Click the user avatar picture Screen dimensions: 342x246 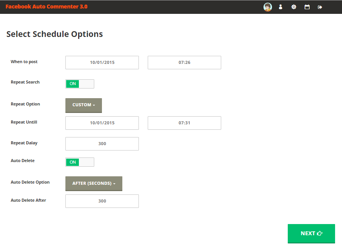(x=267, y=7)
